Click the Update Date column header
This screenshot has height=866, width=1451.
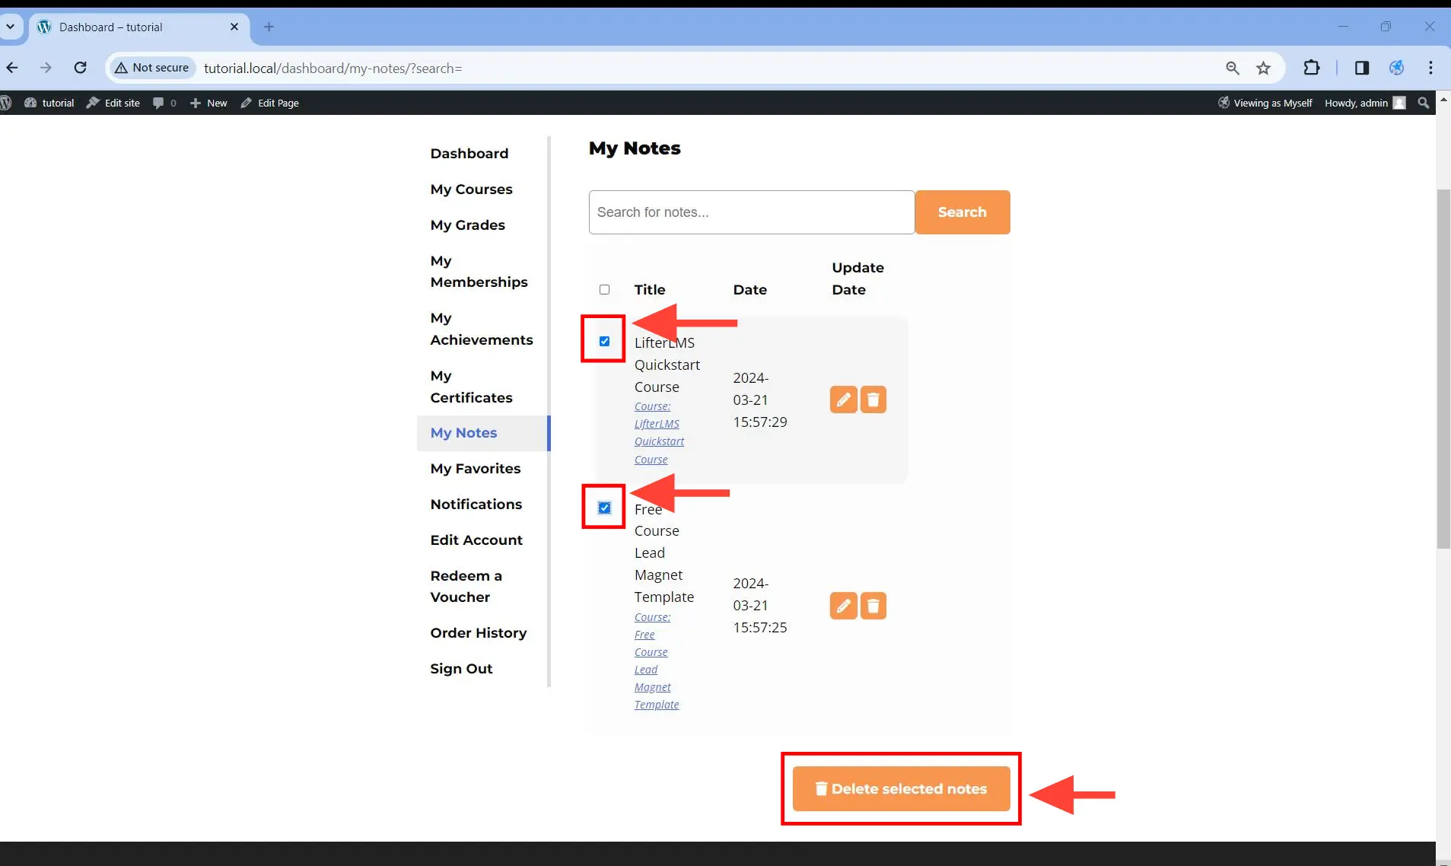pyautogui.click(x=858, y=279)
